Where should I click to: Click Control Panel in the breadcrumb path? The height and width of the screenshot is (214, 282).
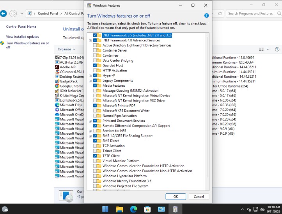point(48,14)
